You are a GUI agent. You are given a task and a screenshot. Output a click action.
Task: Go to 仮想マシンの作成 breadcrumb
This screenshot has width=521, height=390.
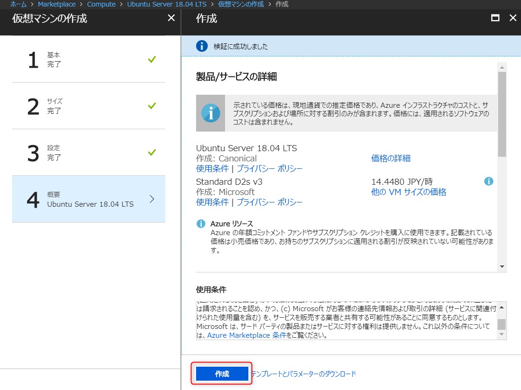pos(241,4)
